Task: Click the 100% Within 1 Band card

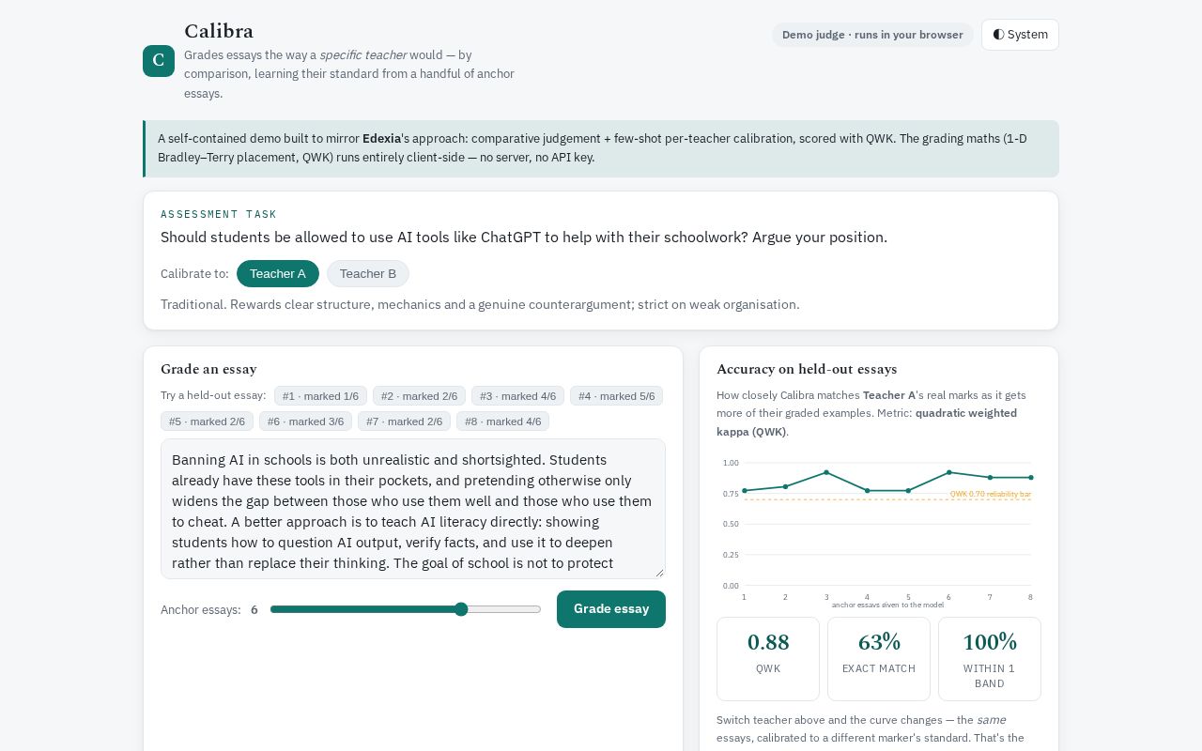Action: pyautogui.click(x=990, y=659)
